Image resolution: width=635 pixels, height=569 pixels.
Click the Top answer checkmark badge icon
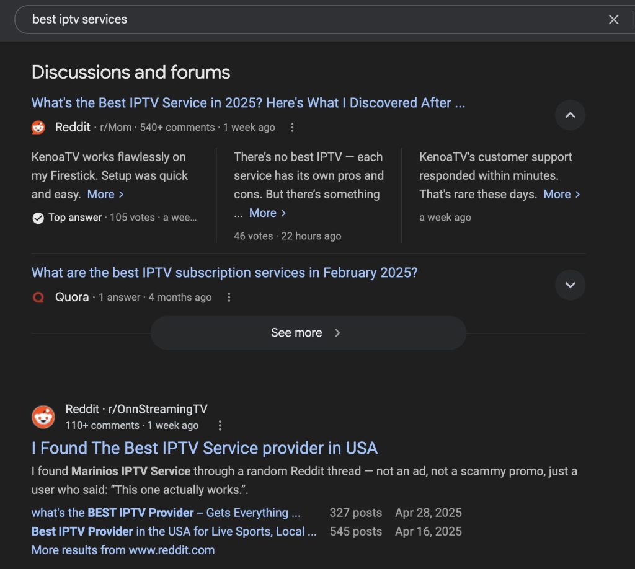click(38, 218)
